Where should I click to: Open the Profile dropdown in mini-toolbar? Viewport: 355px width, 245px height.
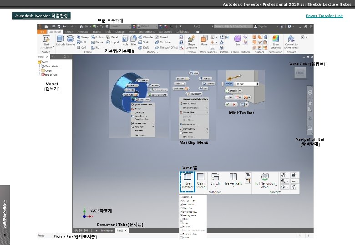coord(240,91)
